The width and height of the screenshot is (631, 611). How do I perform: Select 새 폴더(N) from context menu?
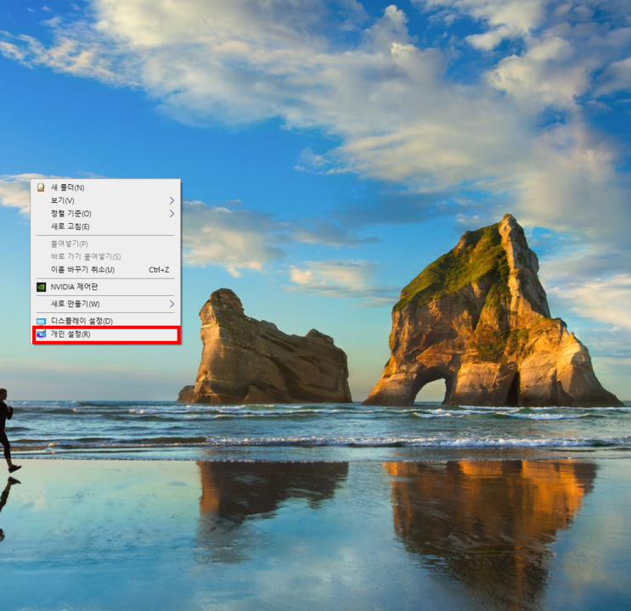point(105,188)
